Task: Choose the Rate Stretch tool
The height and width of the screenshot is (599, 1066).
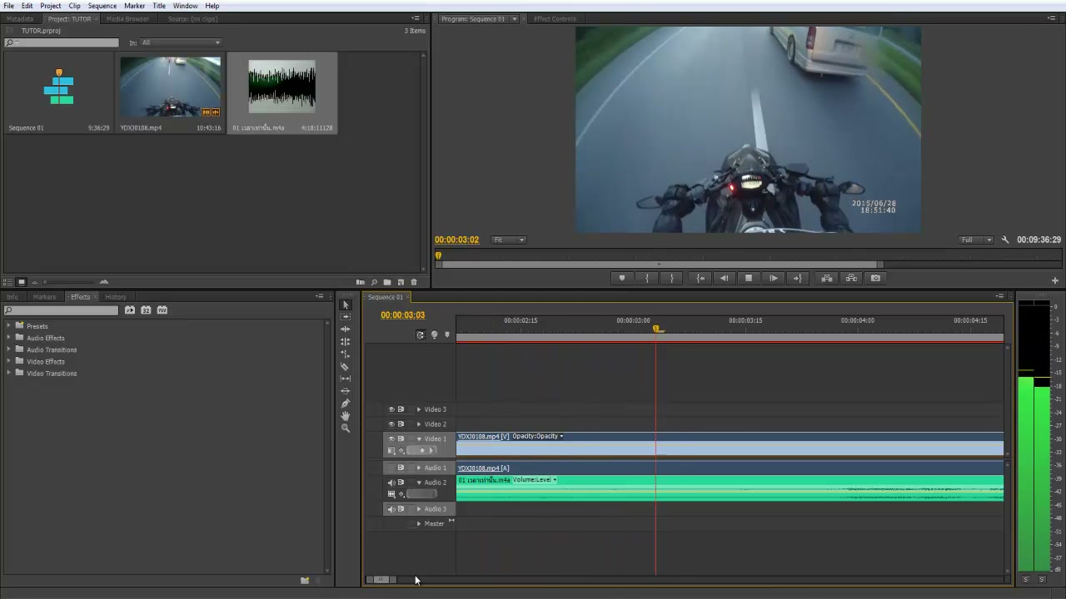Action: pyautogui.click(x=346, y=354)
